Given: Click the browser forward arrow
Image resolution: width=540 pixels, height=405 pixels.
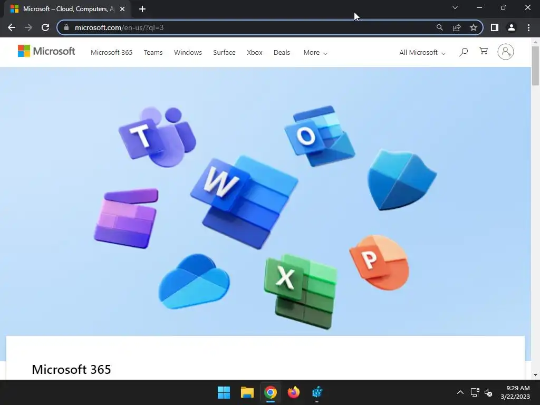Looking at the screenshot, I should click(x=28, y=27).
